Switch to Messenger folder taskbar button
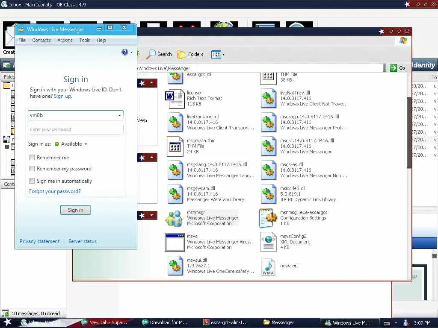This screenshot has height=328, width=438. 279,322
